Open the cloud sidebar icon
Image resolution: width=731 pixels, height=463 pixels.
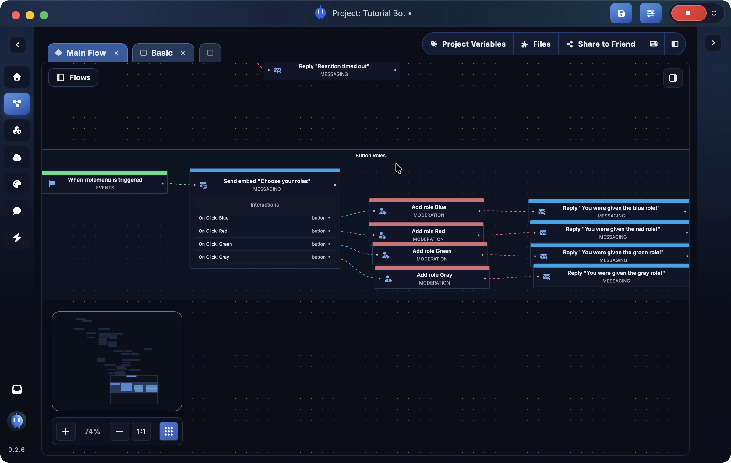(17, 157)
